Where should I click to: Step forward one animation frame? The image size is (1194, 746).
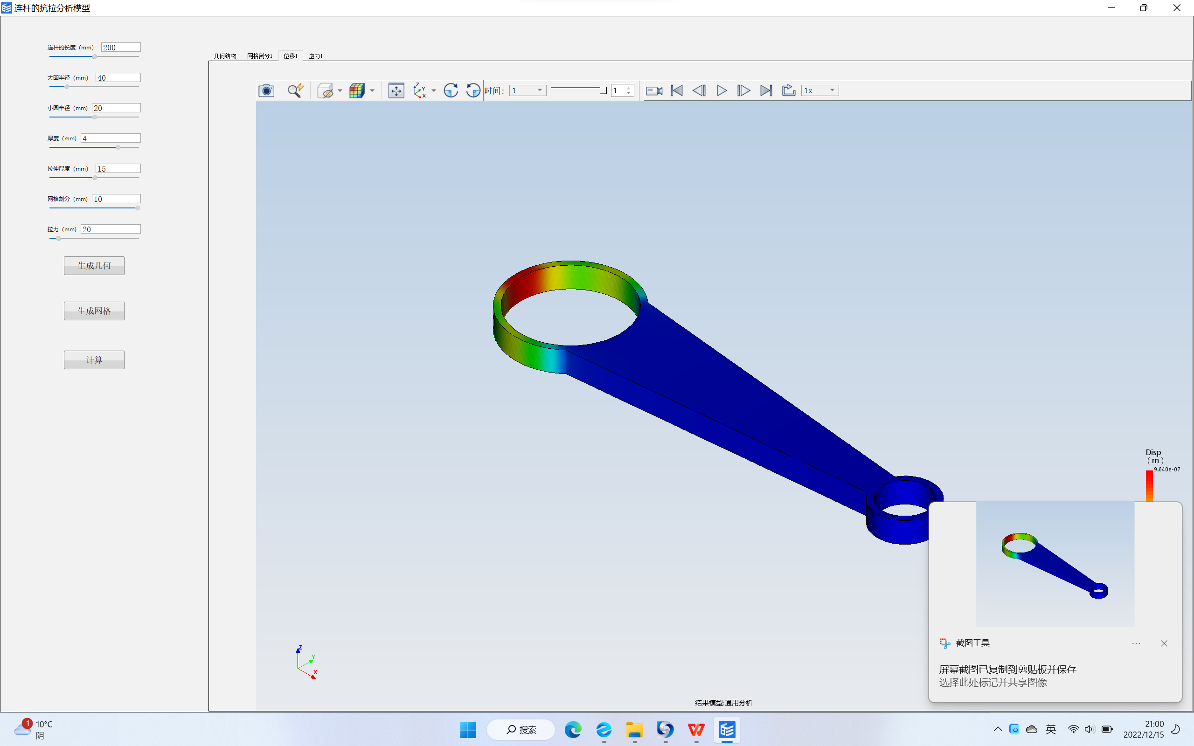[x=743, y=90]
